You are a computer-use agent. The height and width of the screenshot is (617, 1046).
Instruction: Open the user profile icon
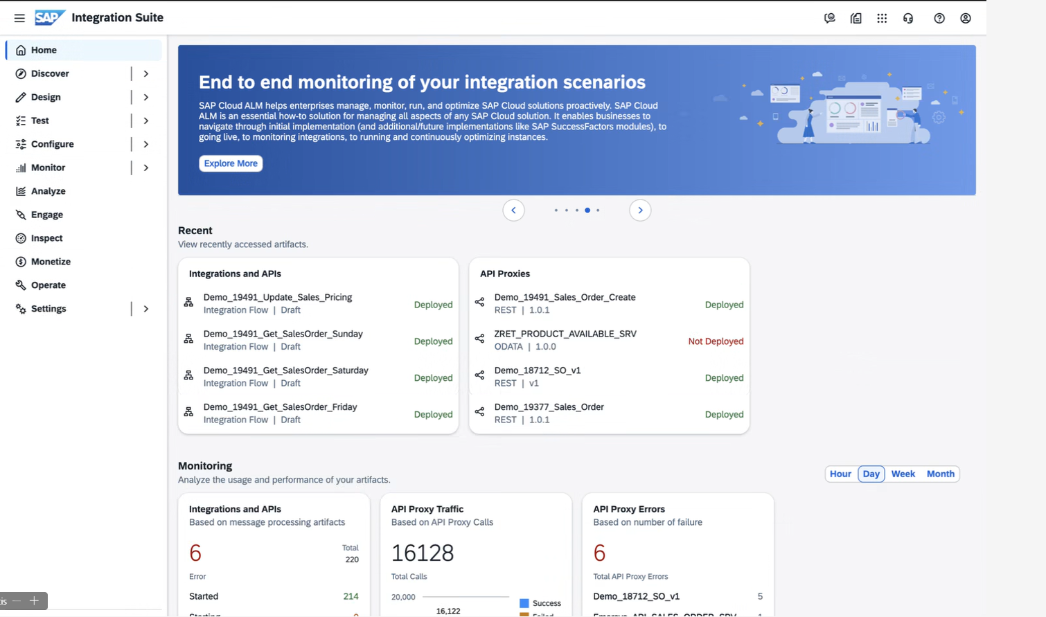coord(966,18)
